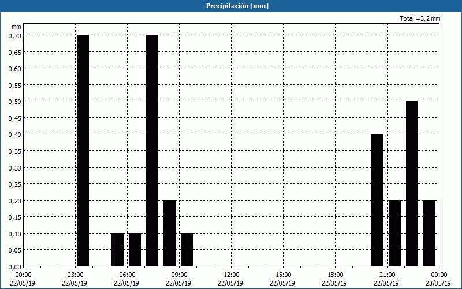
Task: Click the 0,10 bar just before 06:00
Action: click(118, 250)
